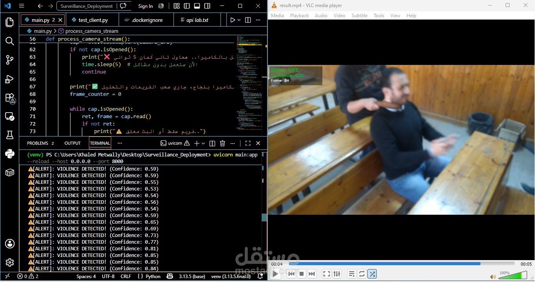The width and height of the screenshot is (535, 282).
Task: Toggle the VLC playlist view
Action: (x=351, y=274)
